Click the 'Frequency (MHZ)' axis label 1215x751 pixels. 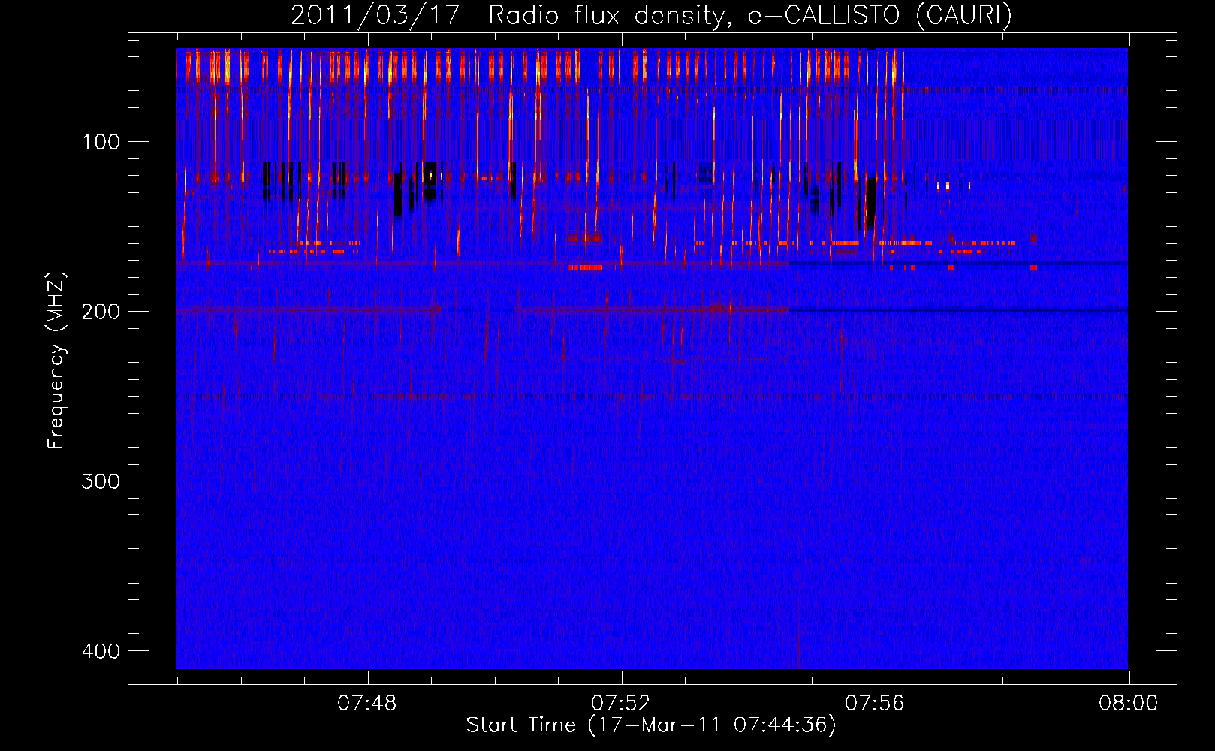(56, 360)
